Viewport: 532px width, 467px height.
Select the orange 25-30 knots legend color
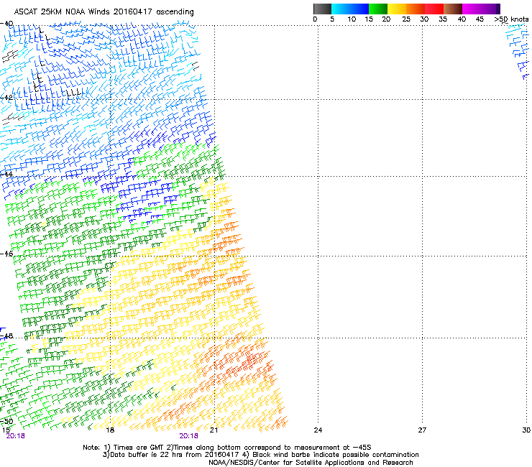(x=416, y=9)
